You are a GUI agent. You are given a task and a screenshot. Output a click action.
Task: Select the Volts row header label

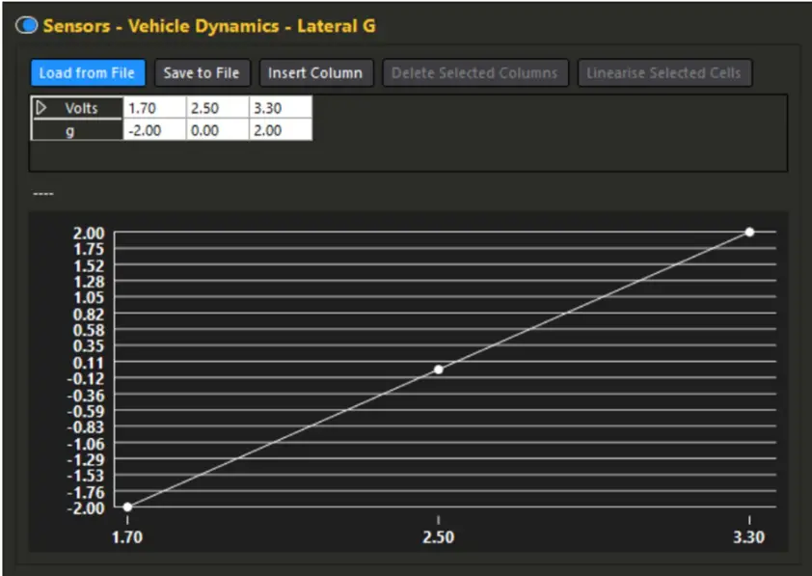[x=83, y=108]
